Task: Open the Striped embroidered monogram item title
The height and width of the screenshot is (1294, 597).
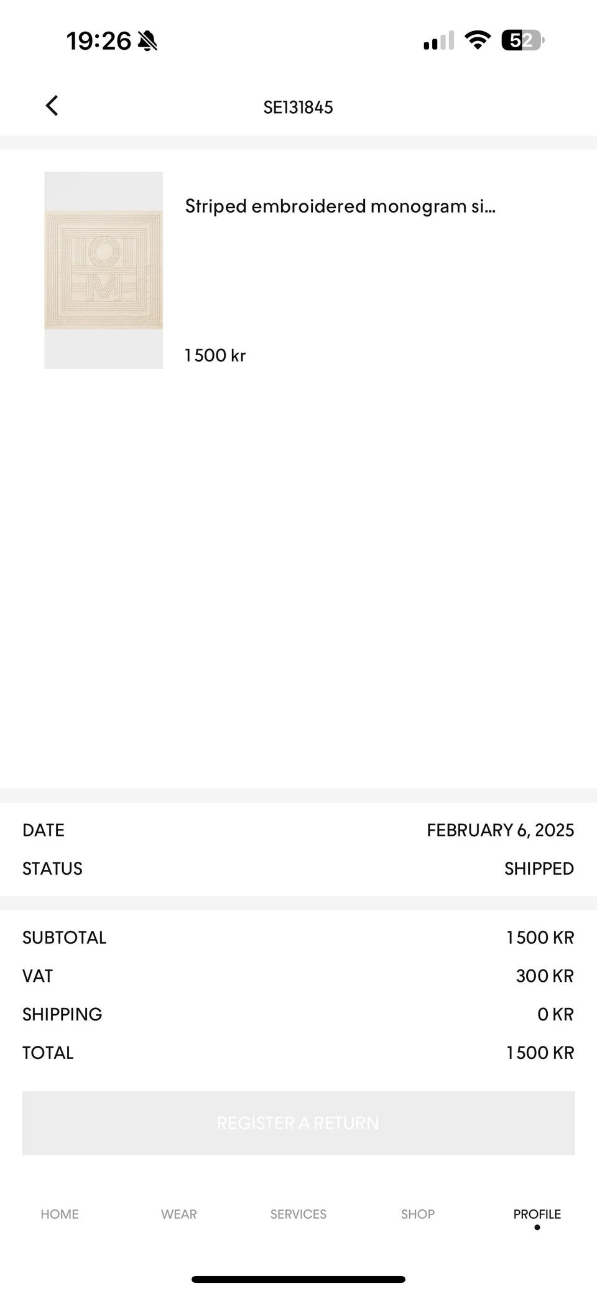Action: click(x=340, y=206)
